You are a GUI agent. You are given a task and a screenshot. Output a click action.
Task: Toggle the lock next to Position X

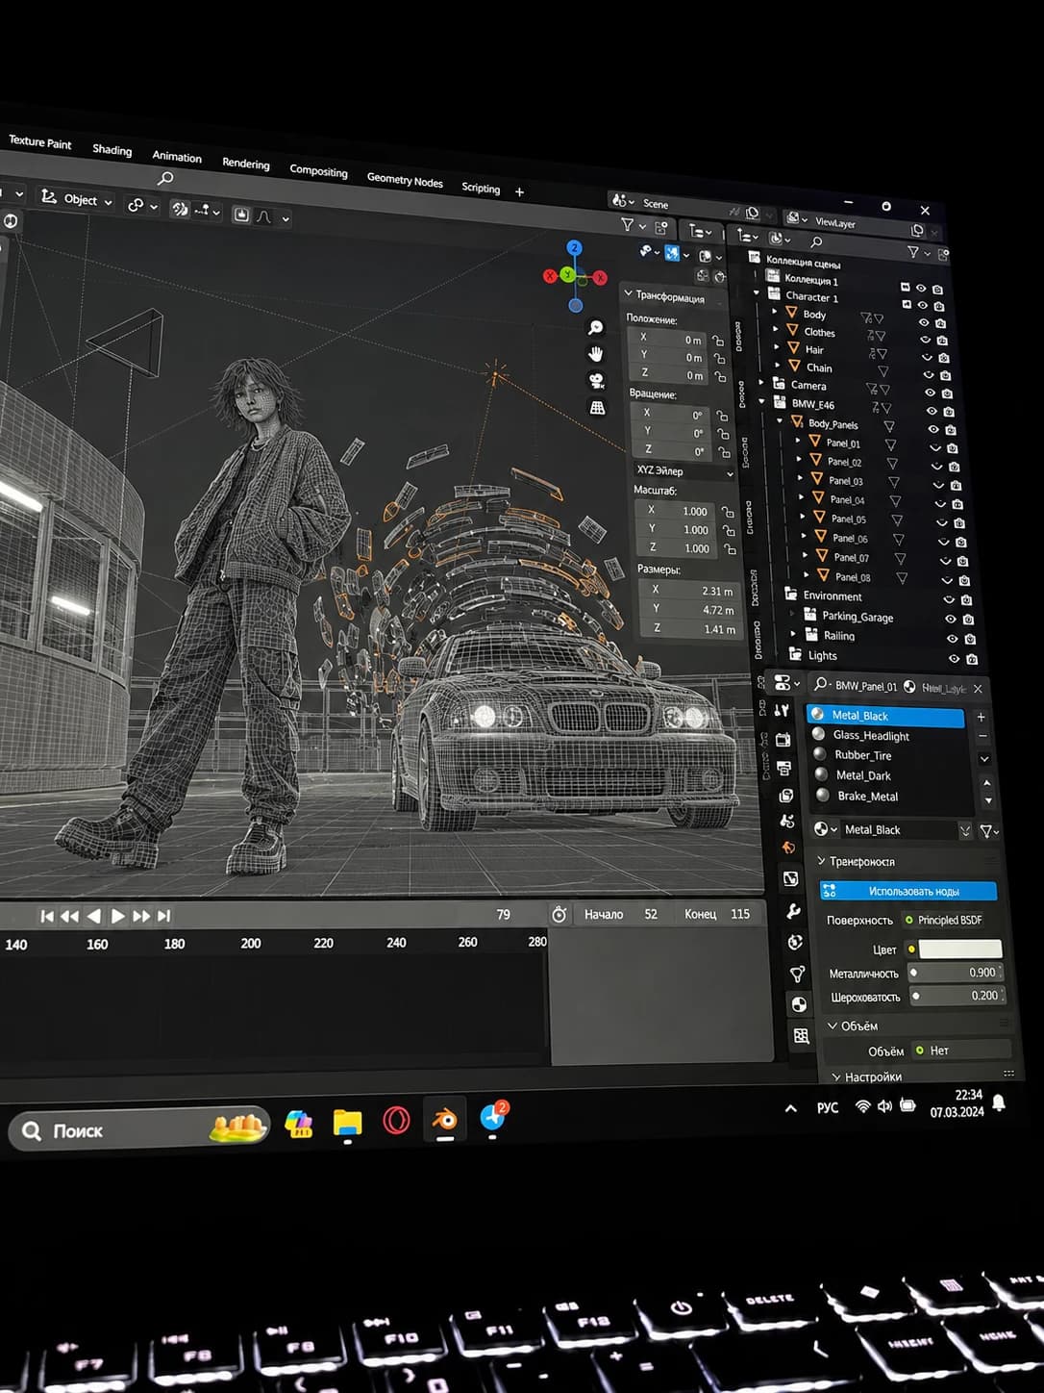717,341
